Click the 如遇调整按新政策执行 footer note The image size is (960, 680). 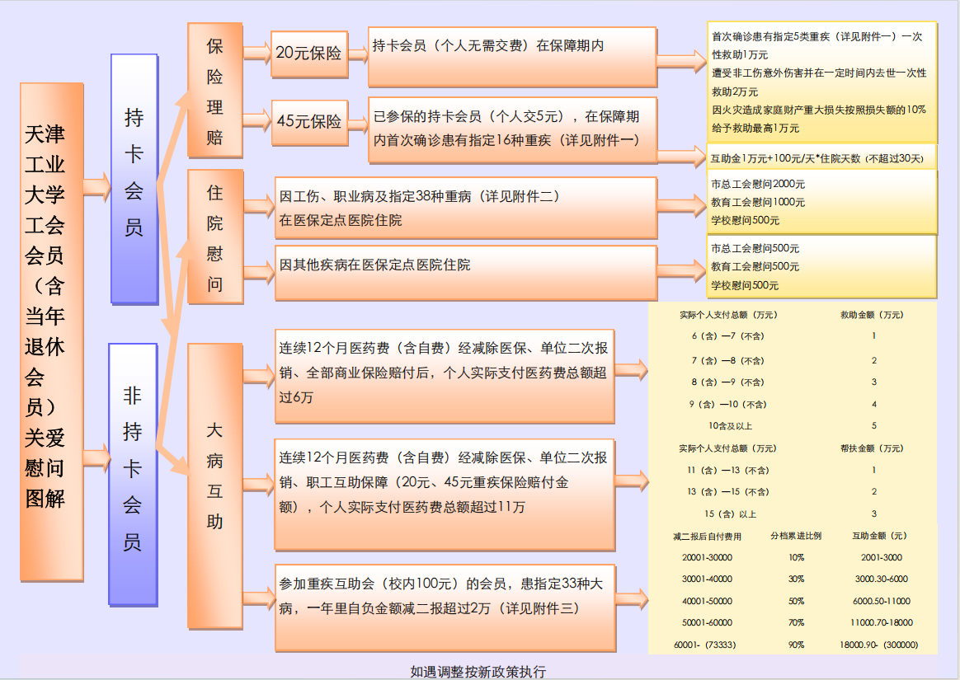point(478,672)
